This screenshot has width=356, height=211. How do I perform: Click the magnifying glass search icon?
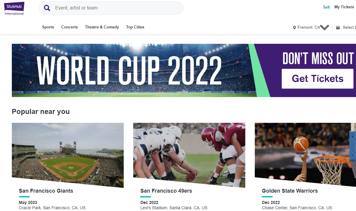(x=47, y=8)
